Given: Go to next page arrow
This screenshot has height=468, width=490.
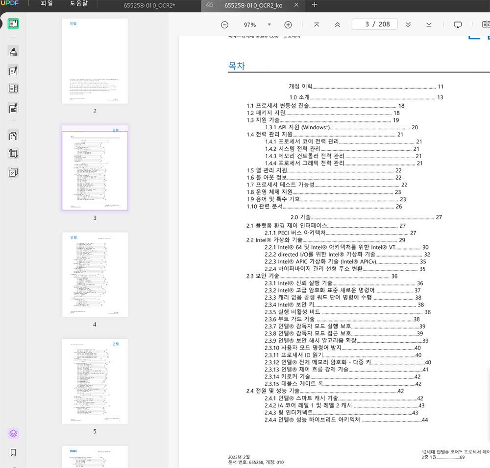Looking at the screenshot, I should point(408,24).
